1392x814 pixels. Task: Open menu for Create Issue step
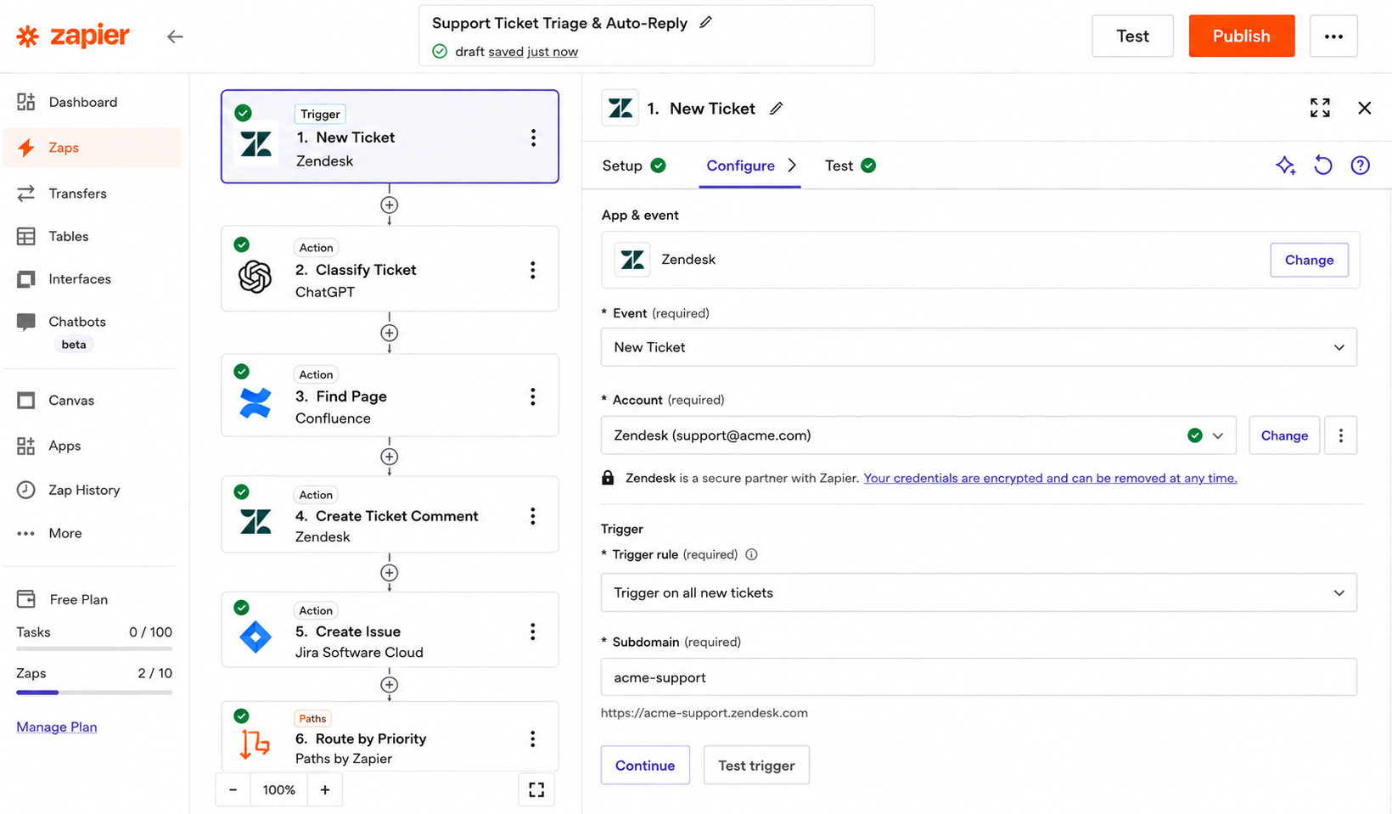coord(533,632)
